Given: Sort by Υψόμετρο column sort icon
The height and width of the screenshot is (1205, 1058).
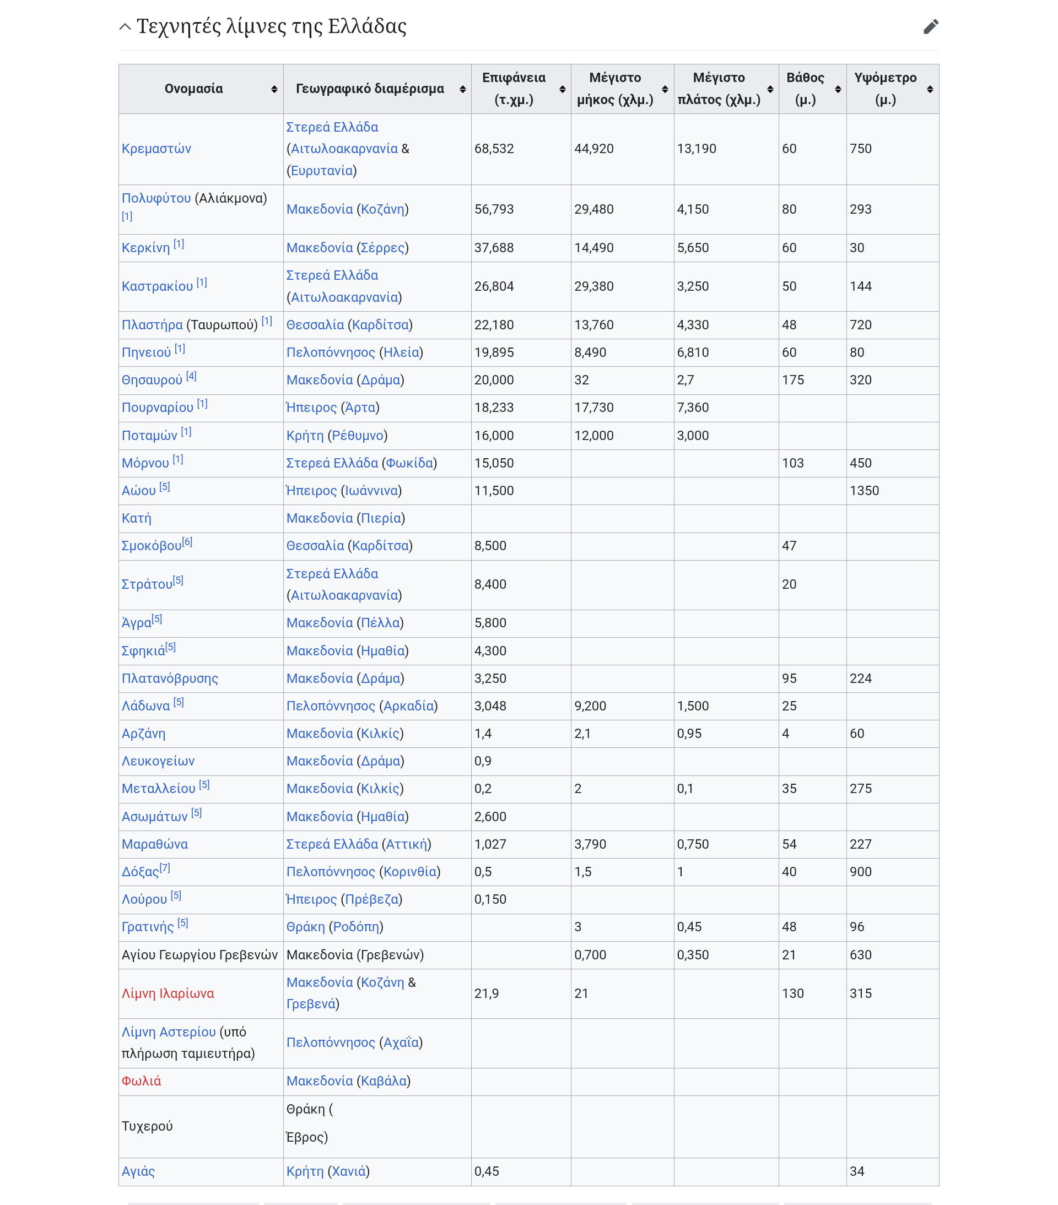Looking at the screenshot, I should click(930, 89).
